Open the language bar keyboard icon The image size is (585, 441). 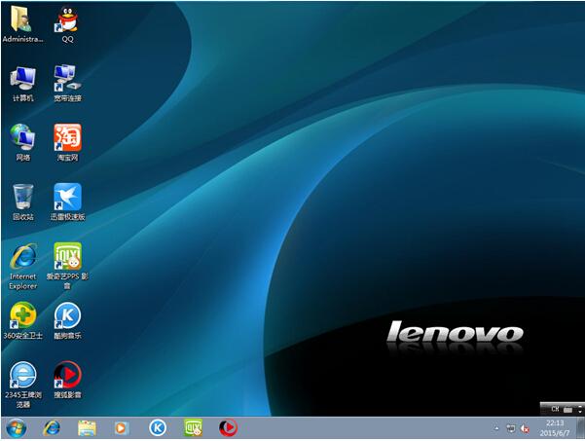pos(567,410)
